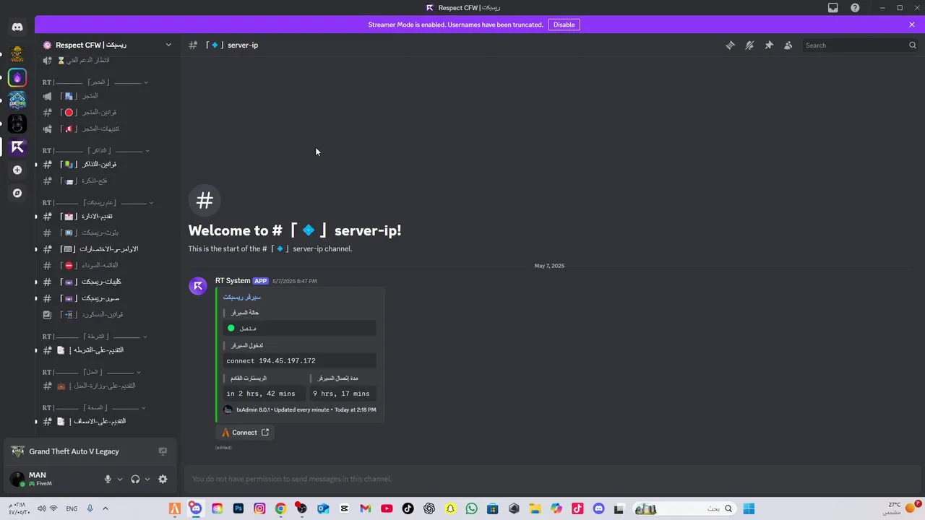Collapse the الشرطة category
This screenshot has width=925, height=520.
(145, 337)
